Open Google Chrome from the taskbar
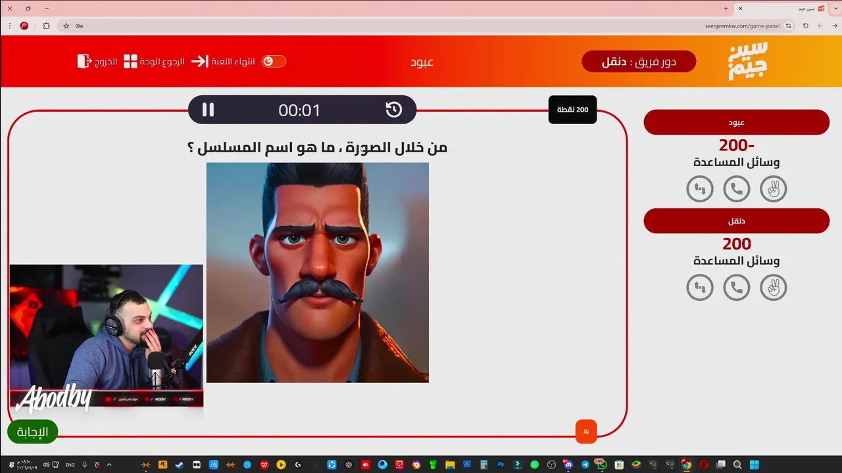This screenshot has width=842, height=473. 686,464
